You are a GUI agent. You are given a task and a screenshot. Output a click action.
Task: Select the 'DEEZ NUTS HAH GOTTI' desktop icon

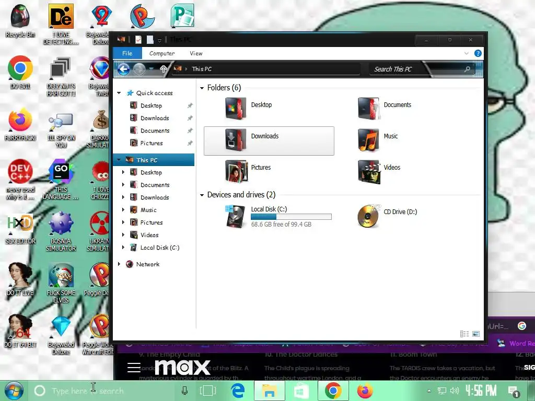(x=61, y=76)
